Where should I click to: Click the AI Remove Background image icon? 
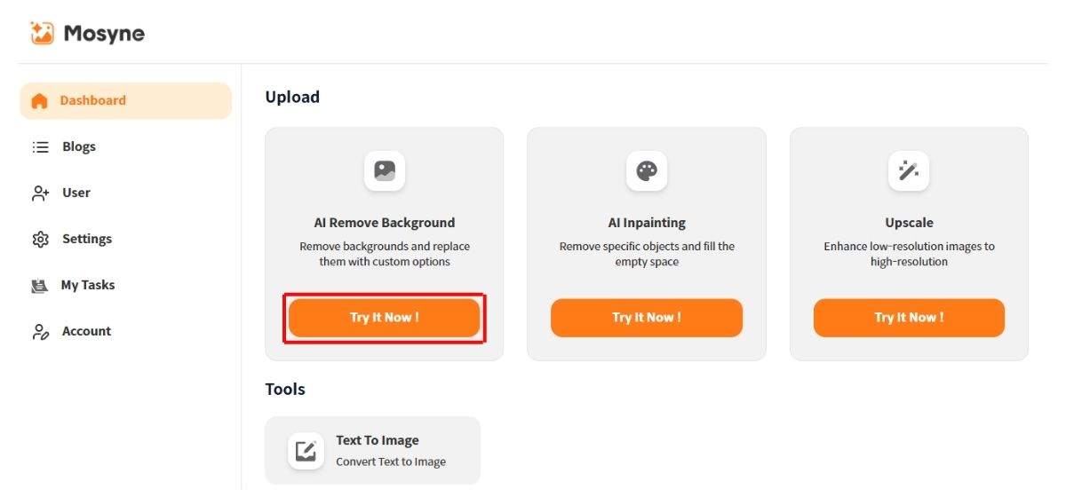385,171
